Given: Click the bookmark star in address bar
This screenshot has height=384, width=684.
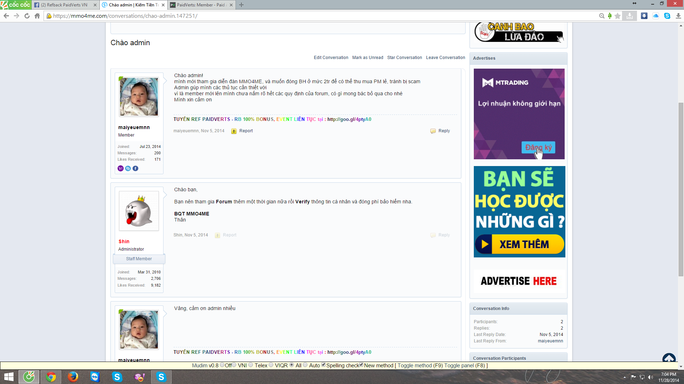Looking at the screenshot, I should [x=618, y=16].
